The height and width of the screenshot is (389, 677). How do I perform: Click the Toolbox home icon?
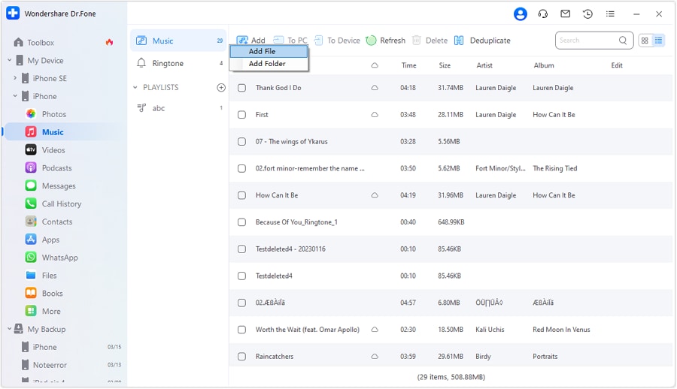click(x=19, y=42)
